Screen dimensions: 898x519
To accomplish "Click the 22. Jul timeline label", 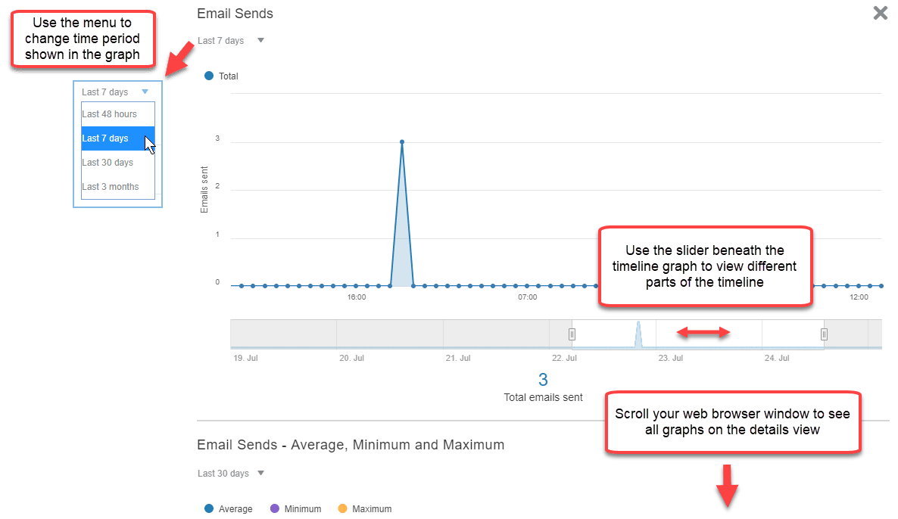I will click(x=564, y=358).
